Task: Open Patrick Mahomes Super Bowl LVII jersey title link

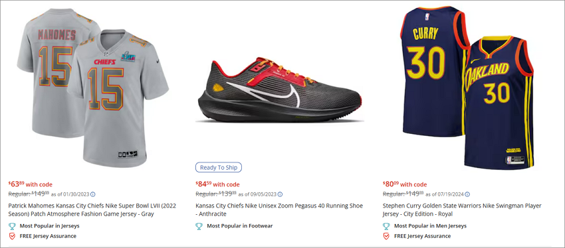Action: [x=92, y=210]
